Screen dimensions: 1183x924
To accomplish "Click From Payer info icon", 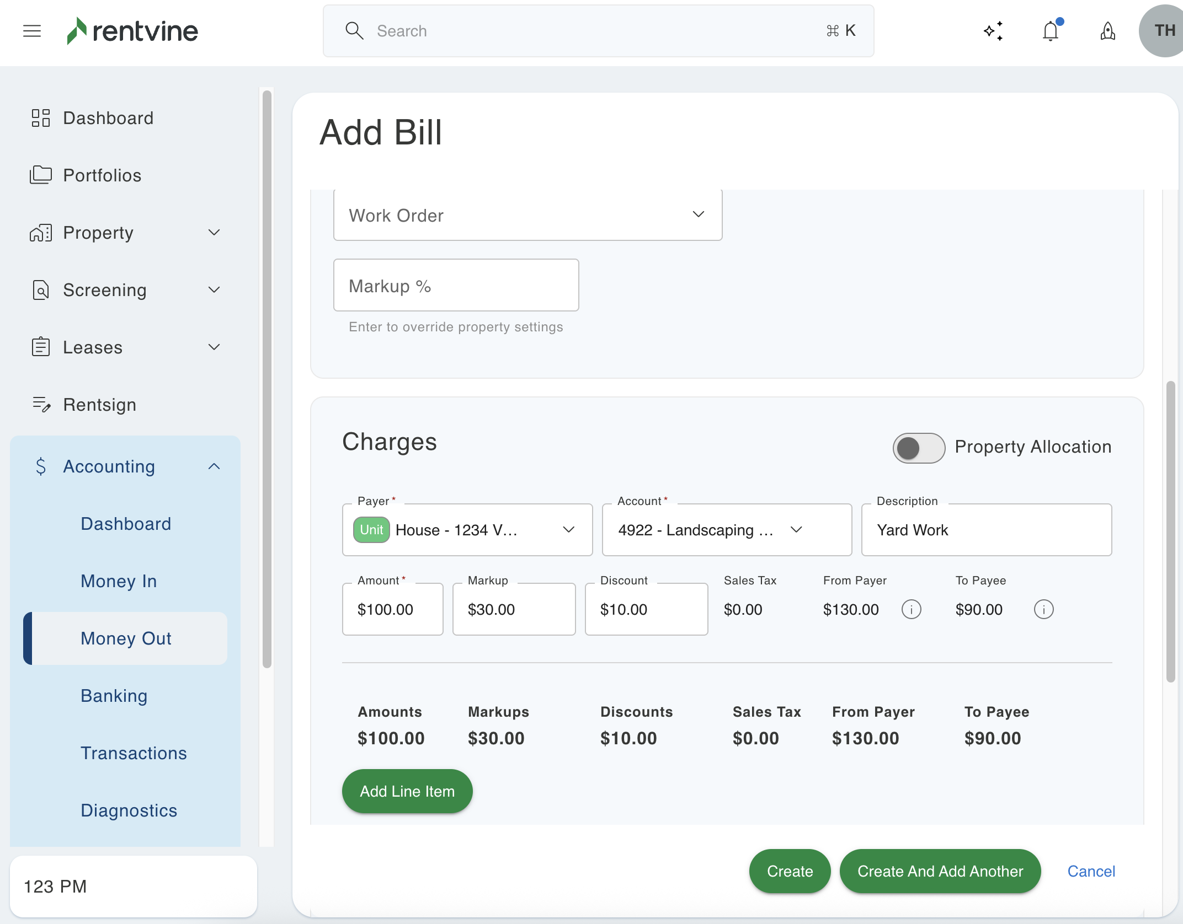I will point(911,609).
